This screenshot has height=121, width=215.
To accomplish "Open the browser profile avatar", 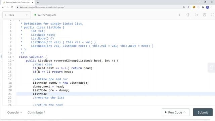I will [x=208, y=7].
